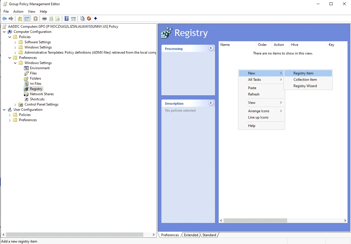Click the Forward arrow toolbar icon
This screenshot has height=244, width=351.
[x=11, y=19]
